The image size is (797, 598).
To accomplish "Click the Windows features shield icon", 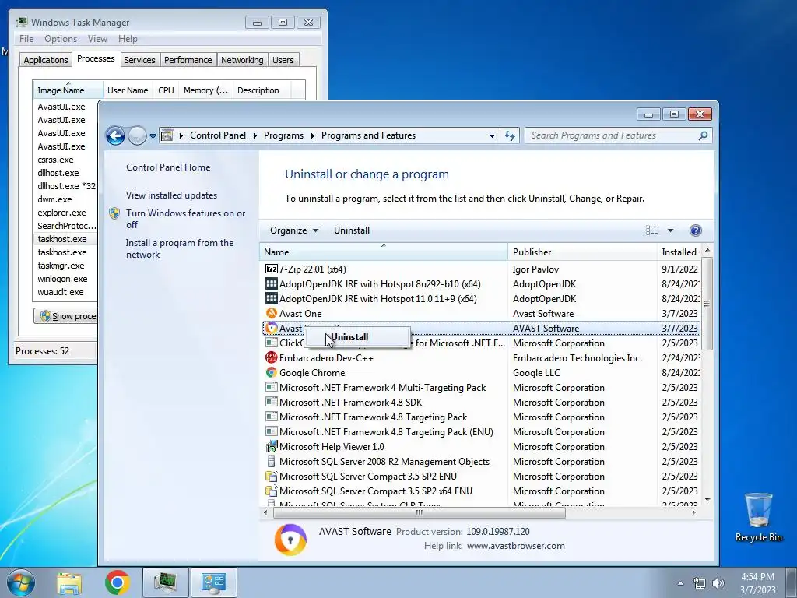I will coord(115,213).
